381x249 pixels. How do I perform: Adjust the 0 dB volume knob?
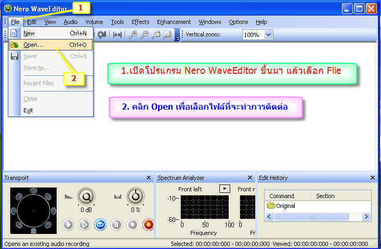tap(86, 196)
